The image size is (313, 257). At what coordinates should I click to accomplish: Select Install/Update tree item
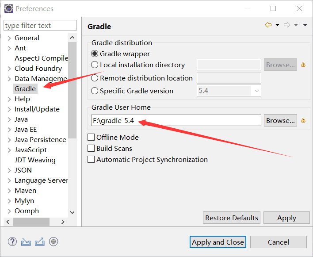point(37,109)
